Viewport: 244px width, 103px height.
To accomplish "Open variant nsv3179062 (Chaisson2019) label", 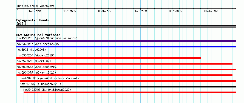I will pos(40,84).
